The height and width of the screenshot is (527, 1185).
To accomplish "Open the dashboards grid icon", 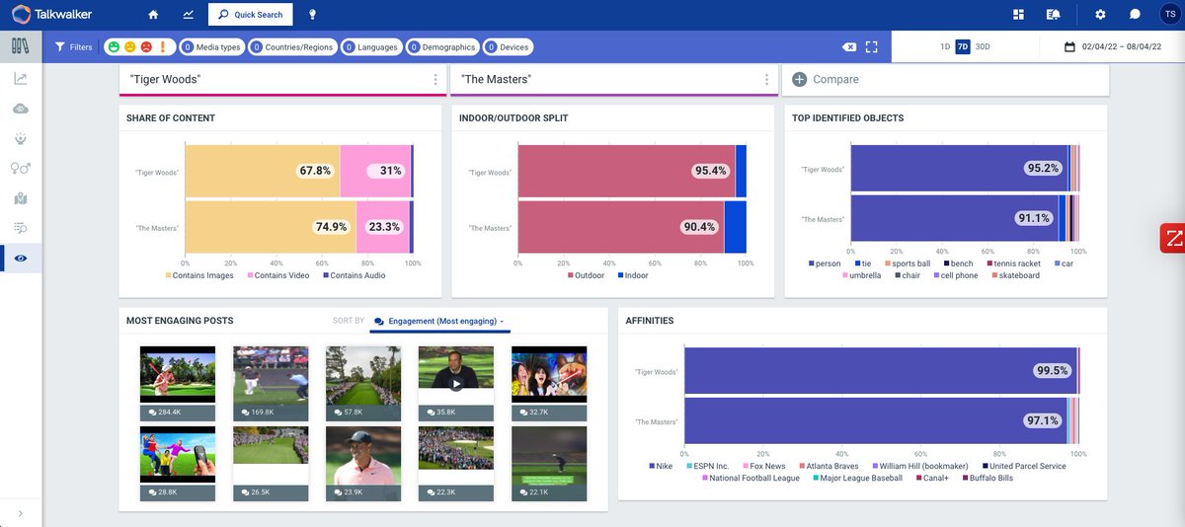I will click(1019, 15).
